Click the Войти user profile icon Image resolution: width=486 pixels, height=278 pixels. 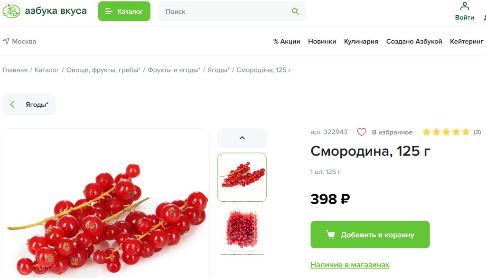[x=464, y=6]
